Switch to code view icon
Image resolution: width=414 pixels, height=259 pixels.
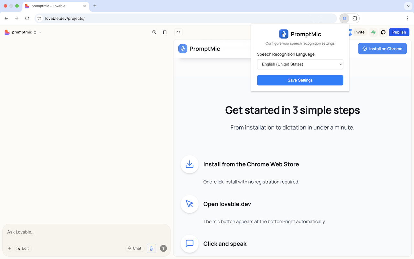click(x=179, y=32)
